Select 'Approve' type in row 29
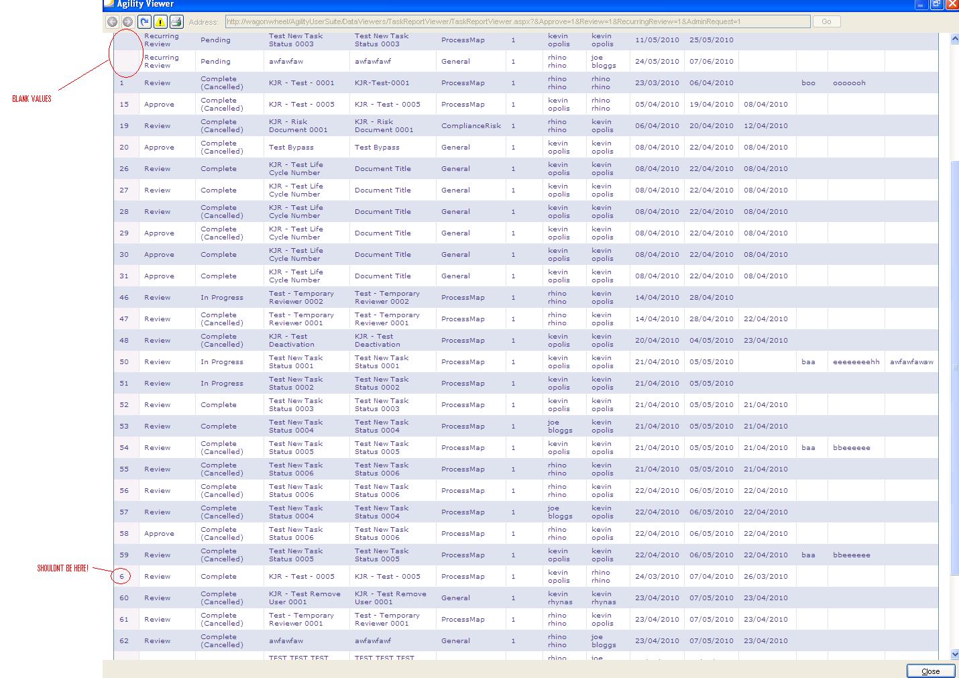959x678 pixels. pos(159,233)
